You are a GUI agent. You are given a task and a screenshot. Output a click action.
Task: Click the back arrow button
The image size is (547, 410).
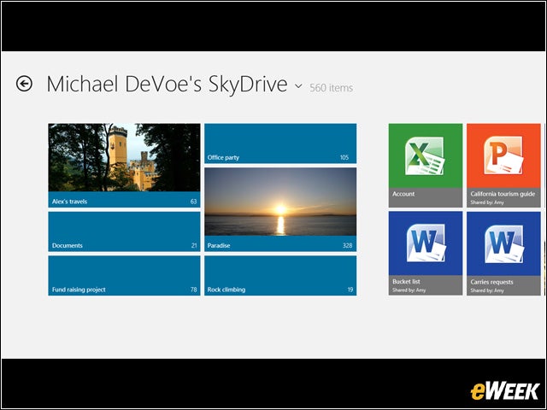24,84
